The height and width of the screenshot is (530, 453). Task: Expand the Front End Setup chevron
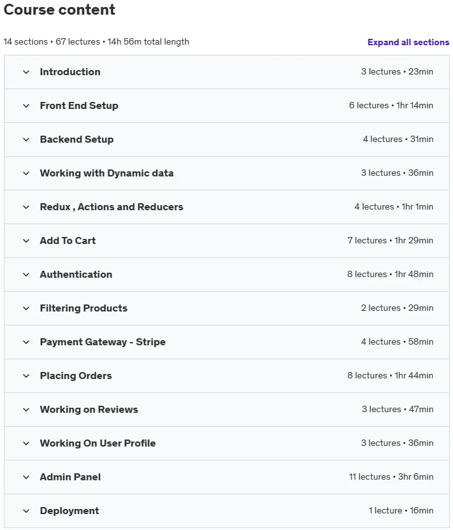tap(26, 106)
